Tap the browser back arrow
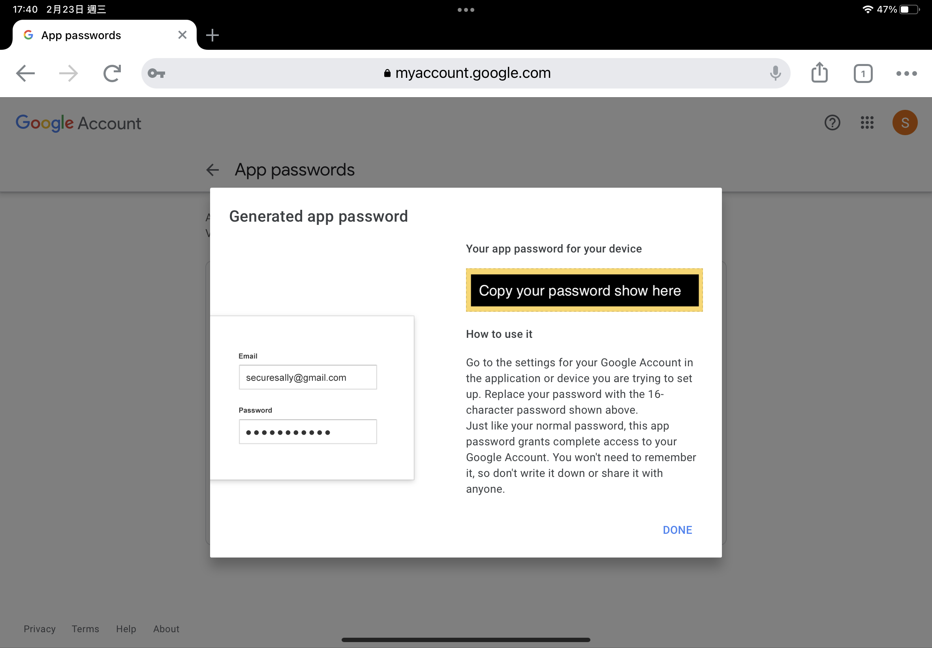The height and width of the screenshot is (648, 932). (x=26, y=73)
